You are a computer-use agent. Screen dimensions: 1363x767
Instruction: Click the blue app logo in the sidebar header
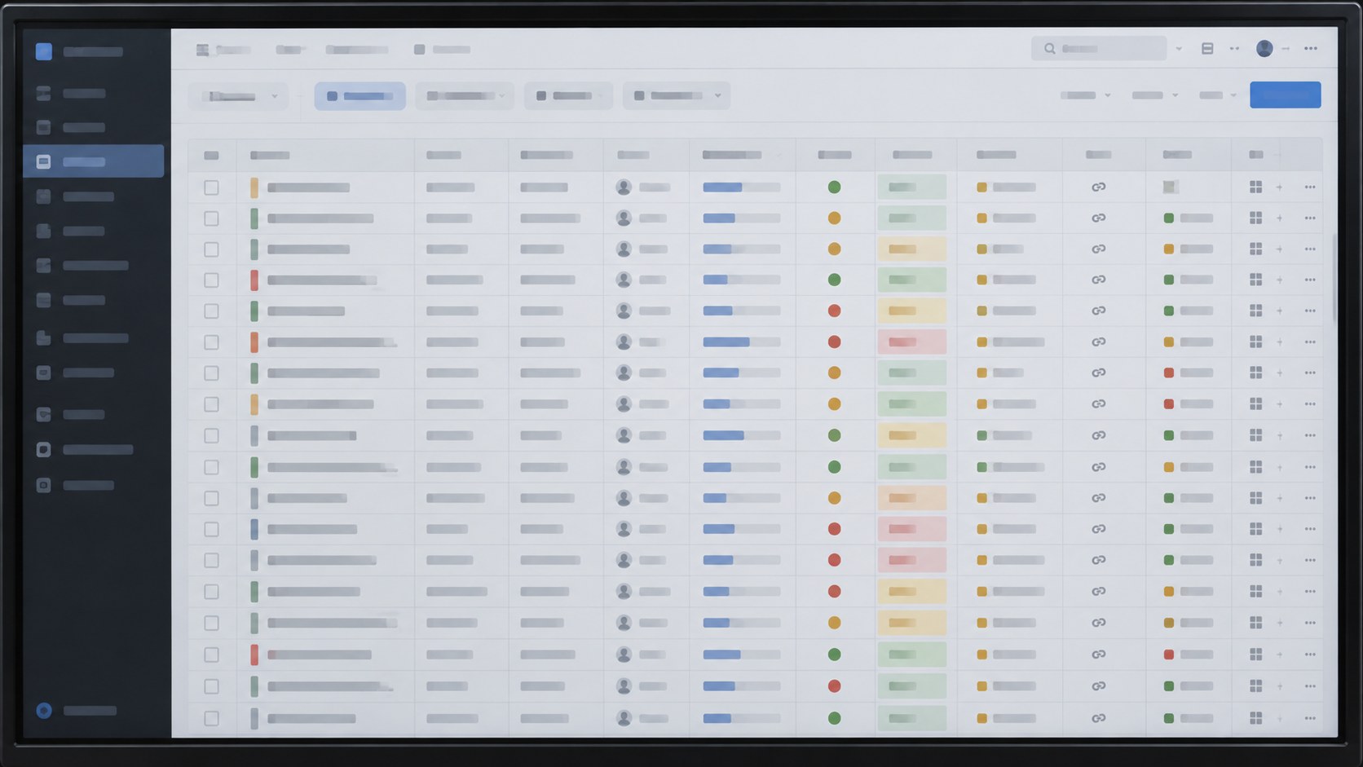pos(44,51)
